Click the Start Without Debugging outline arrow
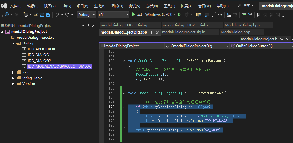The height and width of the screenshot is (143, 293). click(x=180, y=15)
